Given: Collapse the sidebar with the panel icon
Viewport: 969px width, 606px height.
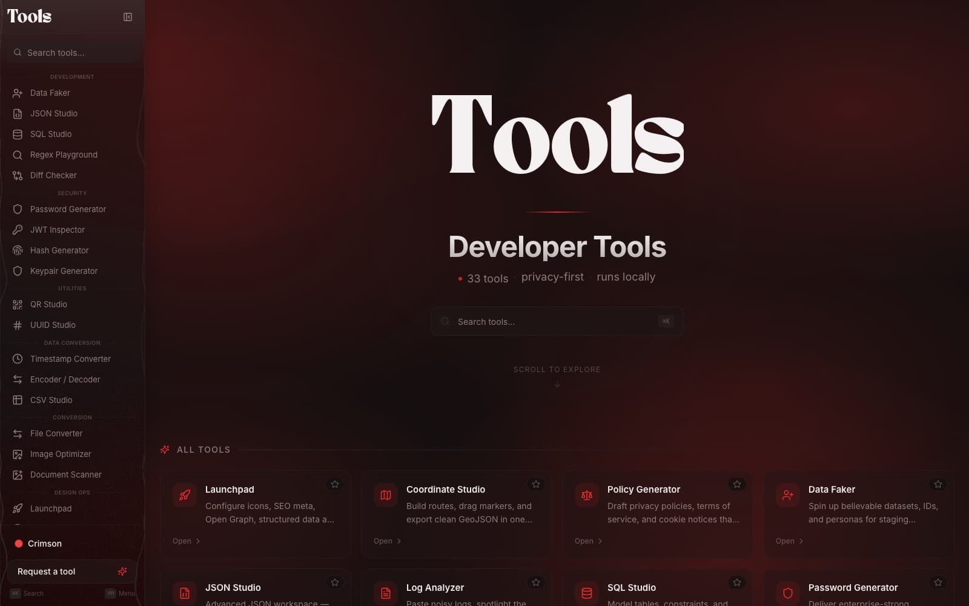Looking at the screenshot, I should point(128,17).
